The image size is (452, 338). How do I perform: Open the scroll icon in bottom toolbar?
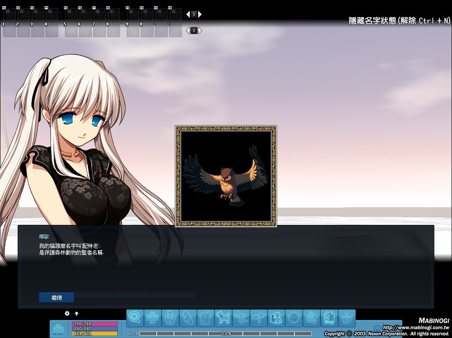pyautogui.click(x=188, y=318)
